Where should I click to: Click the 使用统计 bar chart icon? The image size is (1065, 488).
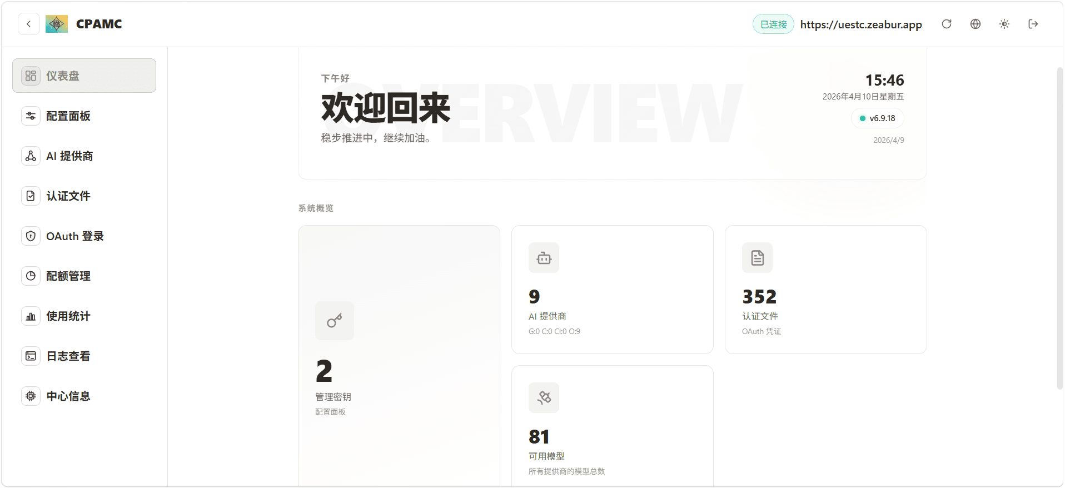31,316
